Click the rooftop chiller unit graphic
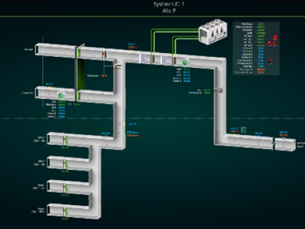 tap(213, 32)
